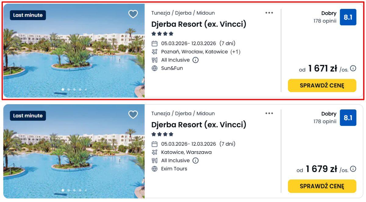Click the calendar icon in the second offer

point(155,144)
